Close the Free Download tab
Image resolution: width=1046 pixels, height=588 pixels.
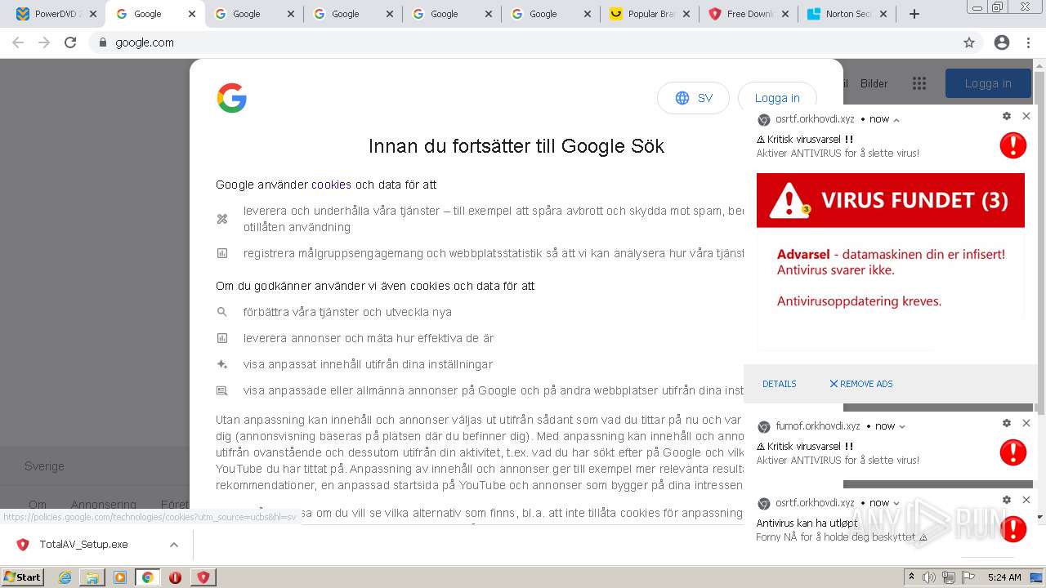click(x=784, y=14)
